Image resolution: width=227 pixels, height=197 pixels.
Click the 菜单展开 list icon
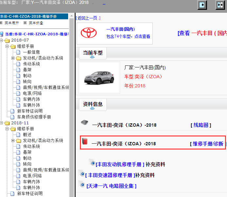coord(1,23)
